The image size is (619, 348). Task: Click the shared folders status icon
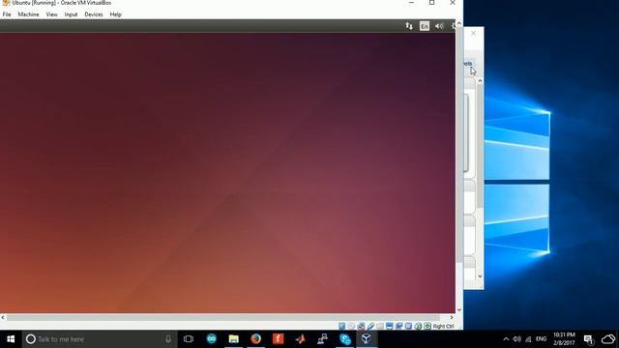pos(380,326)
